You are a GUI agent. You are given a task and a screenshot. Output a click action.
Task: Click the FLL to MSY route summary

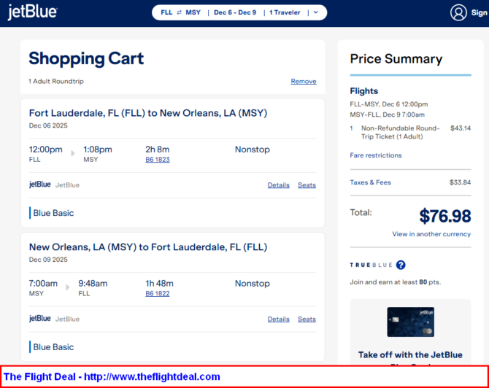pos(180,12)
